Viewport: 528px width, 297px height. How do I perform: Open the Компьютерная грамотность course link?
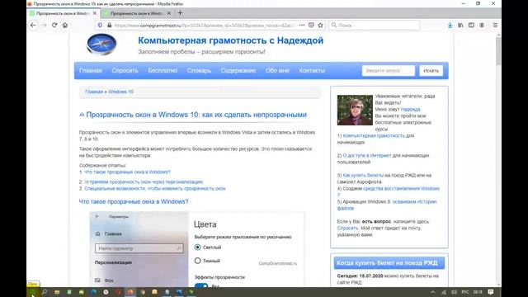(374, 135)
